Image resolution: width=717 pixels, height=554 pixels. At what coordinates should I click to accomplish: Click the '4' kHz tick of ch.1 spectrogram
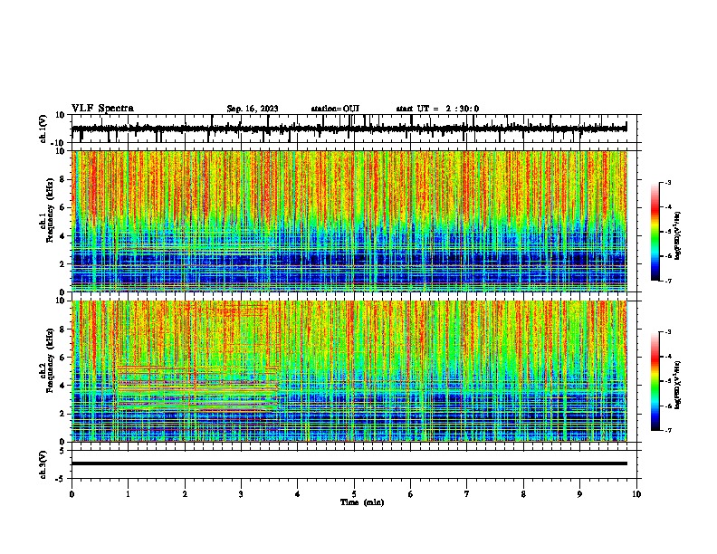point(62,236)
